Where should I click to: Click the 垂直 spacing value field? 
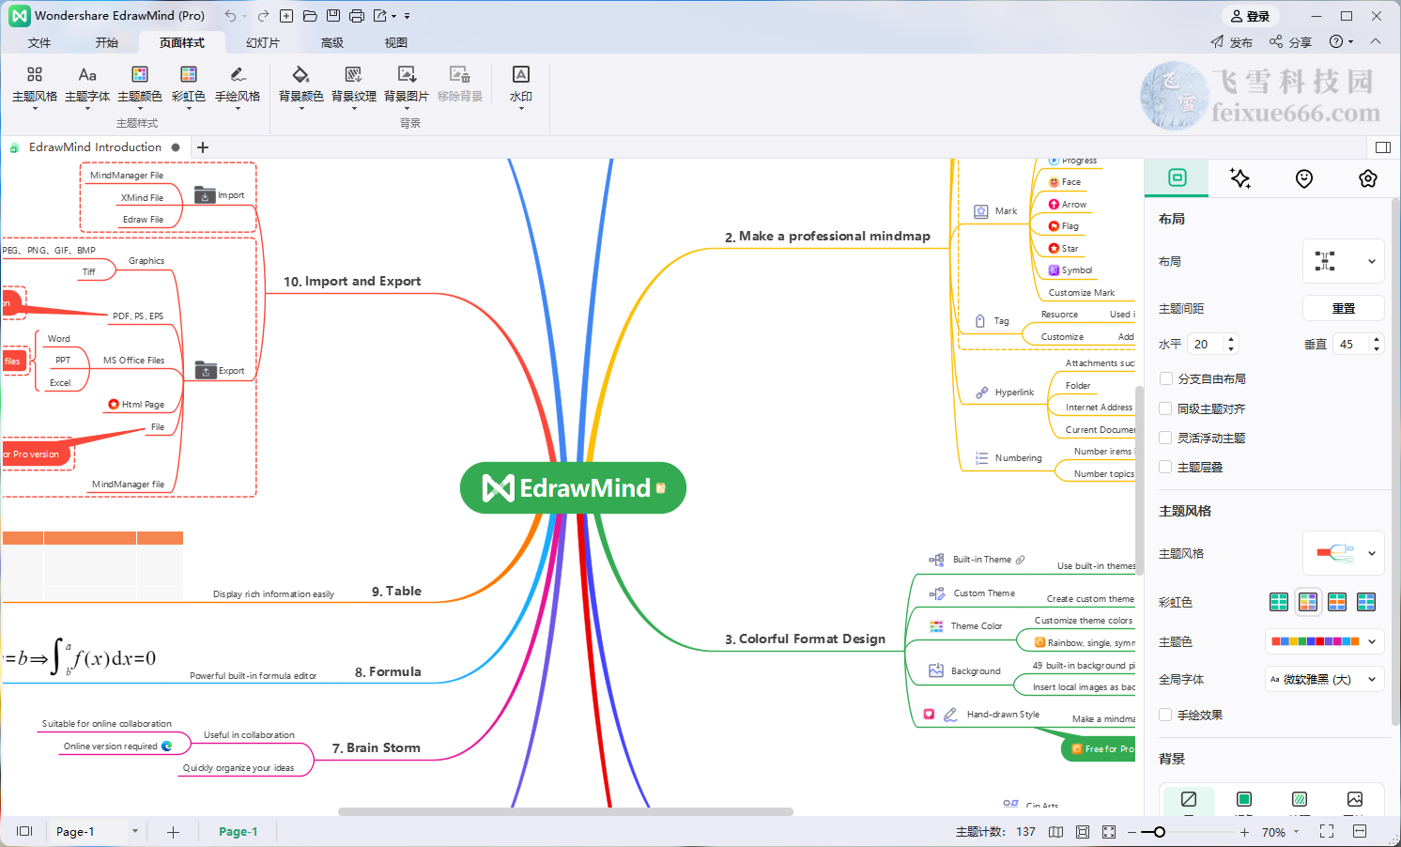(x=1359, y=344)
